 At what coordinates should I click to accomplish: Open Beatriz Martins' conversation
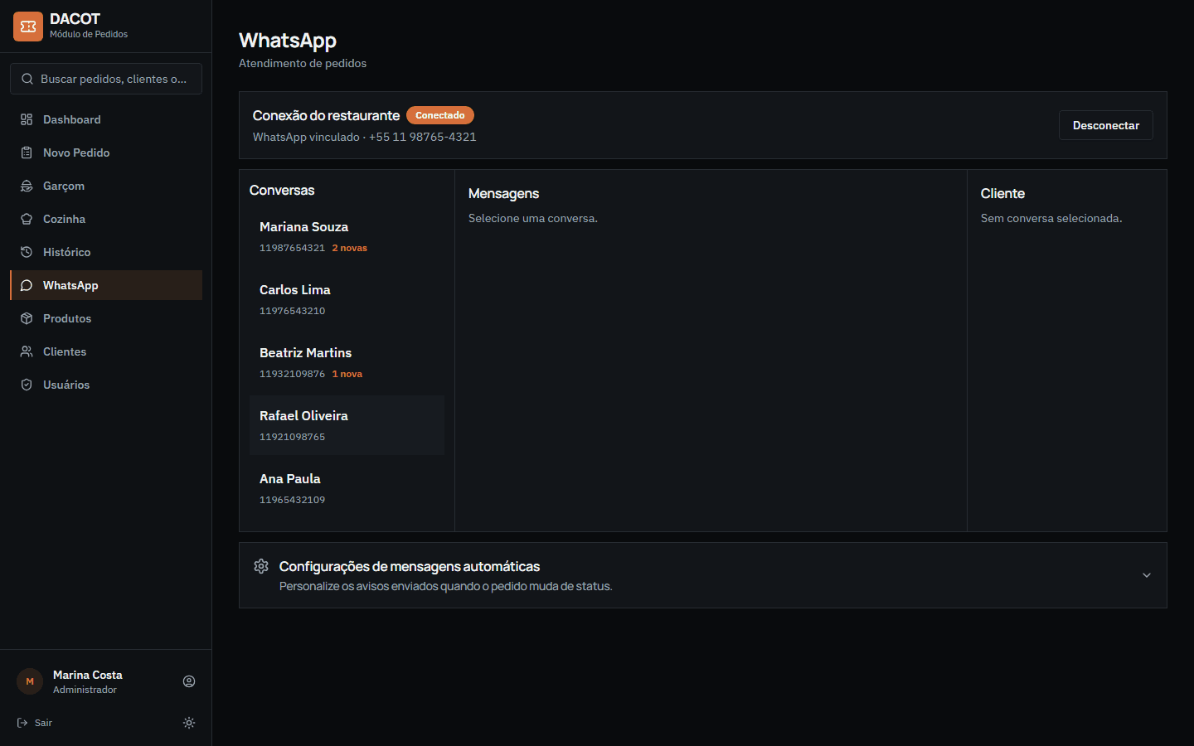click(x=347, y=362)
